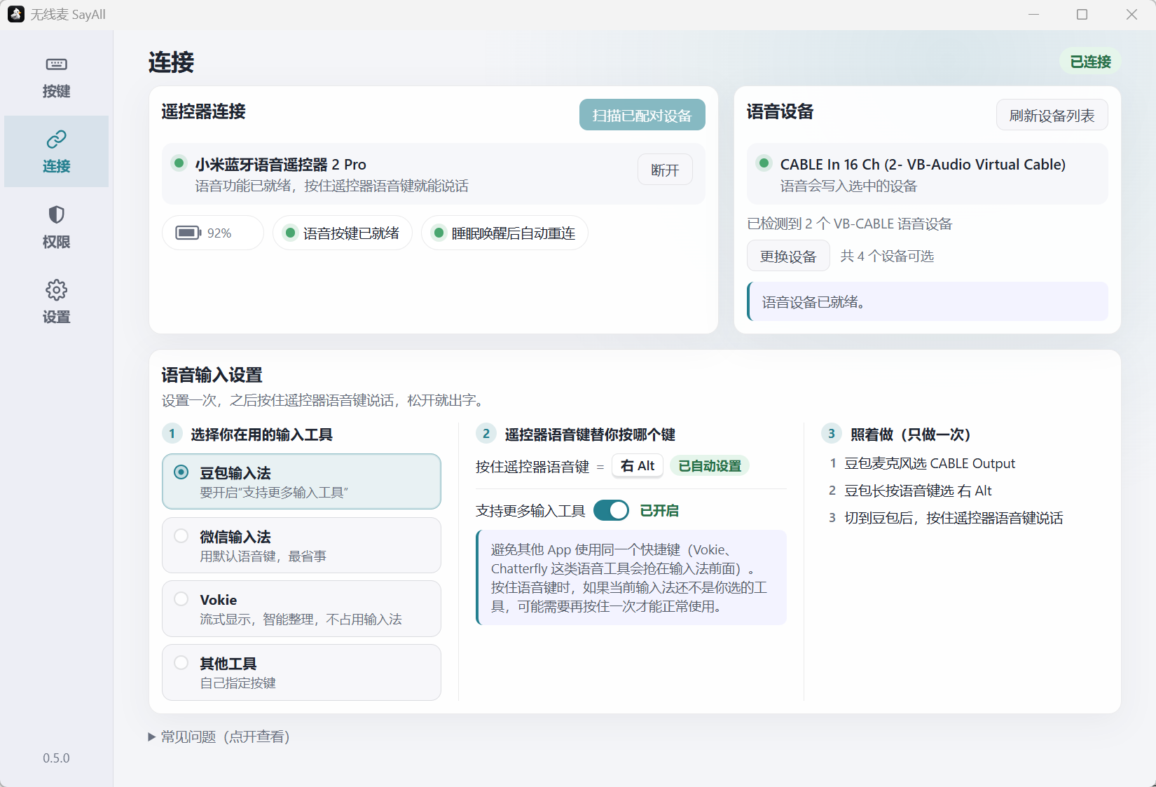Open the 设置 gear section
The image size is (1156, 787).
click(x=56, y=303)
